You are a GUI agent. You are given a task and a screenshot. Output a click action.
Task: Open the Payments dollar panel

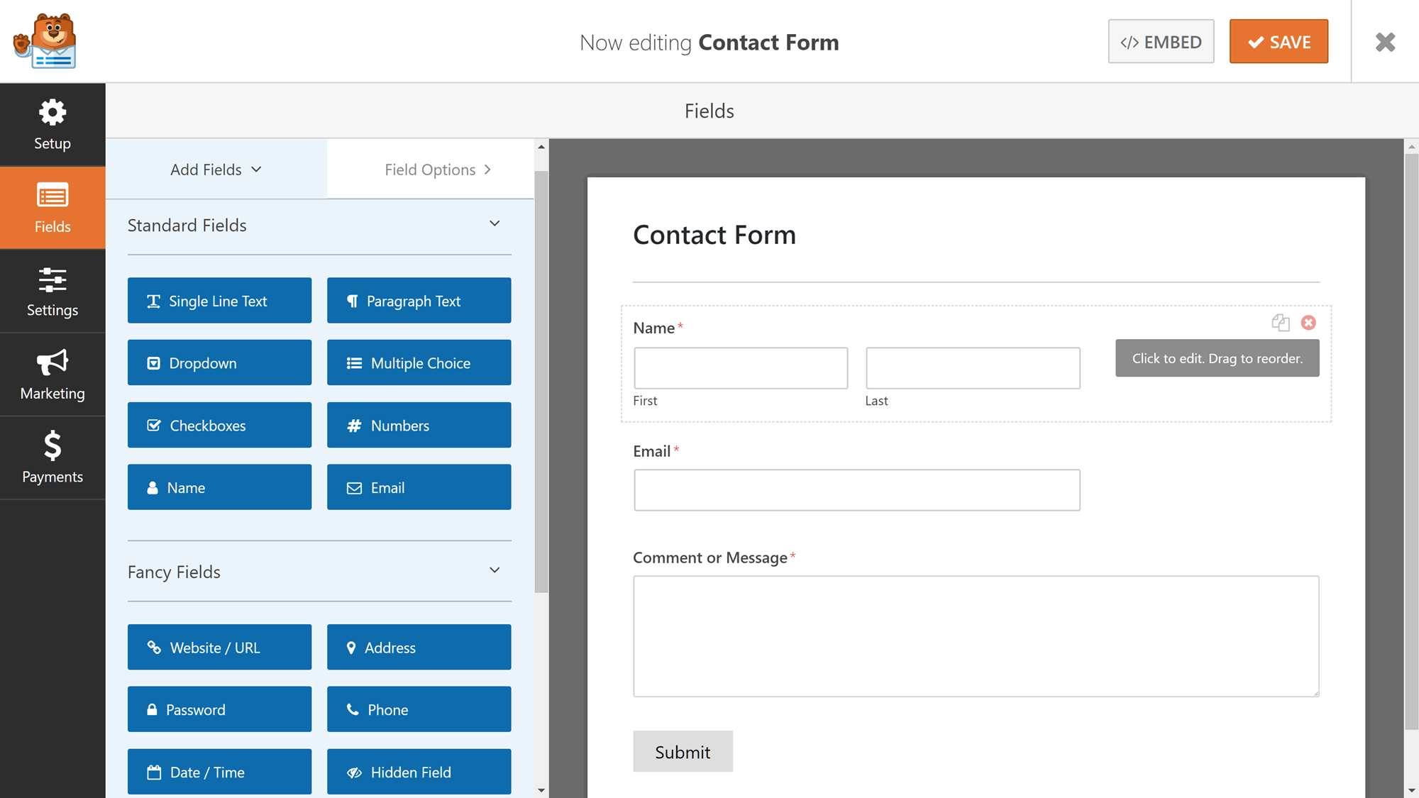pos(53,458)
